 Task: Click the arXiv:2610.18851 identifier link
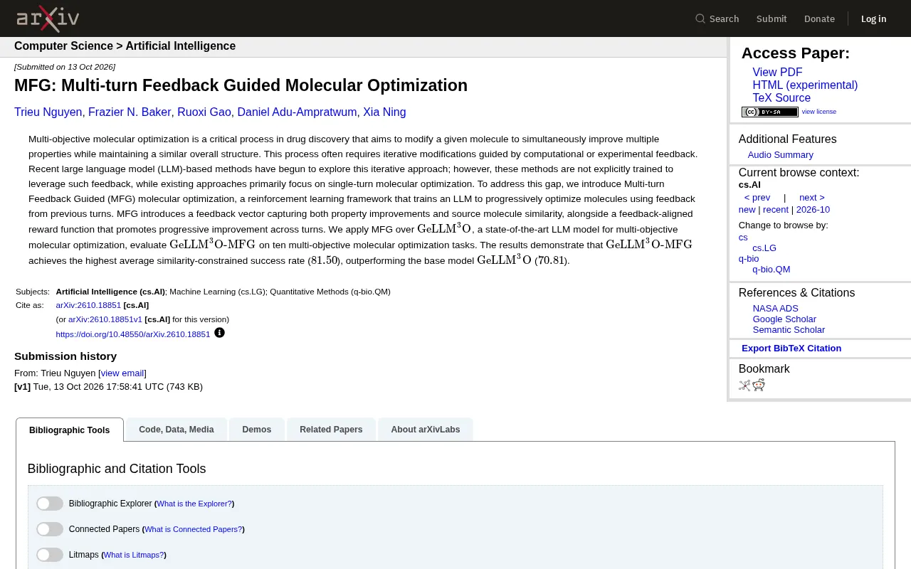(88, 305)
